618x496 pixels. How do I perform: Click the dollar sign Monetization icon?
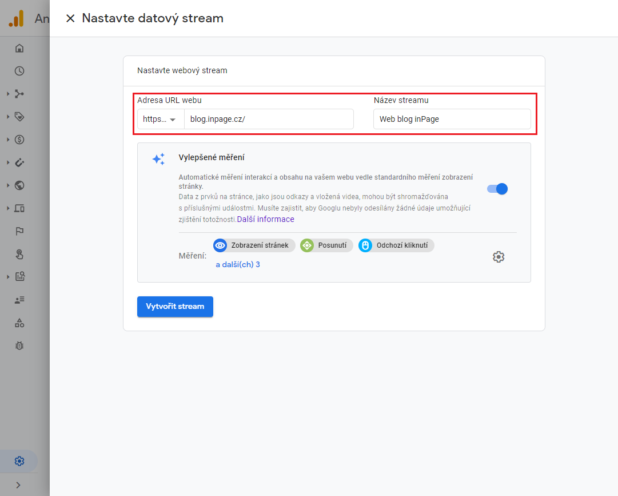point(19,140)
